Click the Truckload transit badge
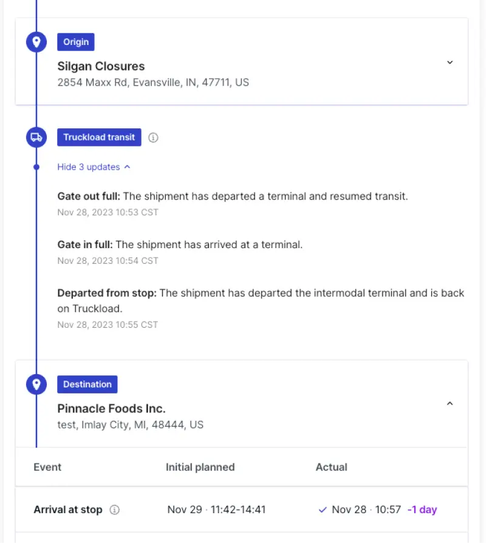The image size is (486, 543). click(99, 137)
